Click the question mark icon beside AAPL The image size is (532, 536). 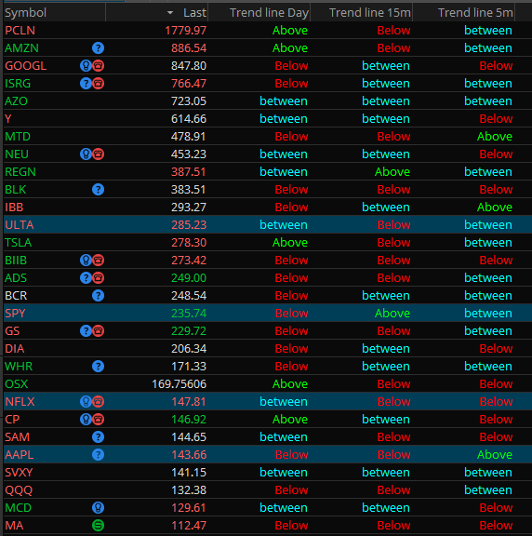98,455
